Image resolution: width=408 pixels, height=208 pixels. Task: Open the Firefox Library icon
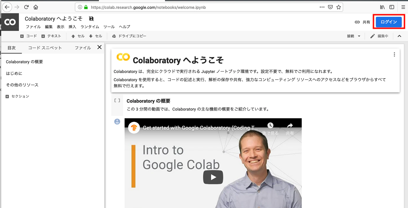tap(382, 7)
